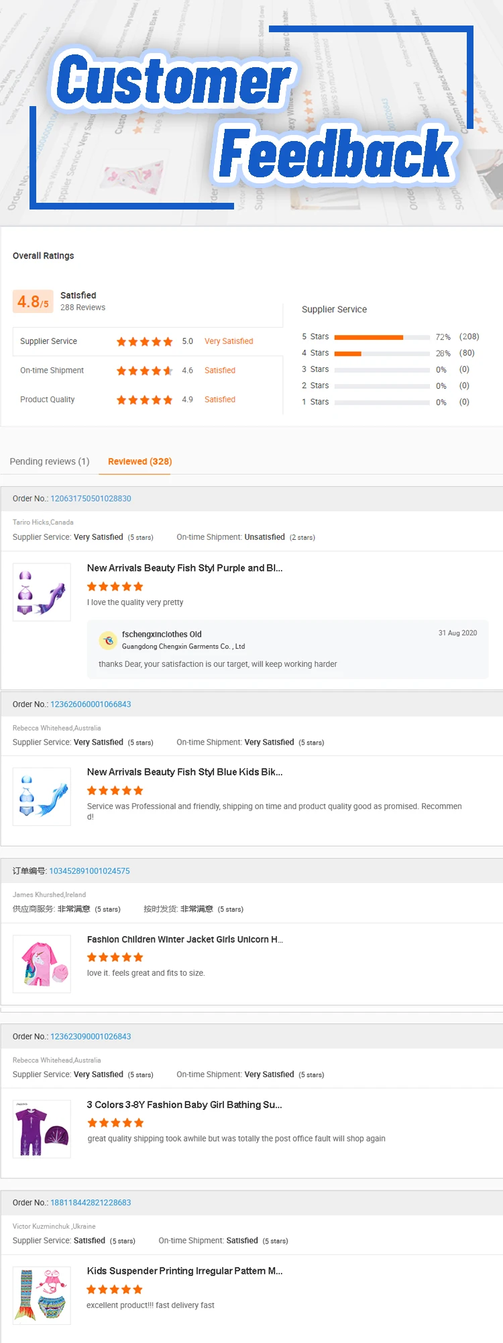Open order number 188118442821228683
Image resolution: width=503 pixels, height=1343 pixels.
coord(91,1203)
